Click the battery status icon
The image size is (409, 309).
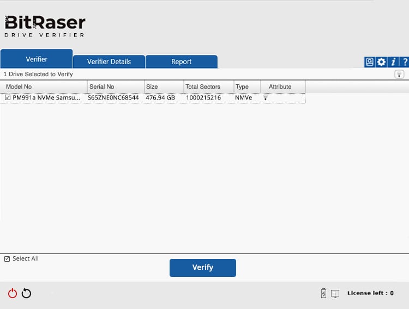(323, 293)
